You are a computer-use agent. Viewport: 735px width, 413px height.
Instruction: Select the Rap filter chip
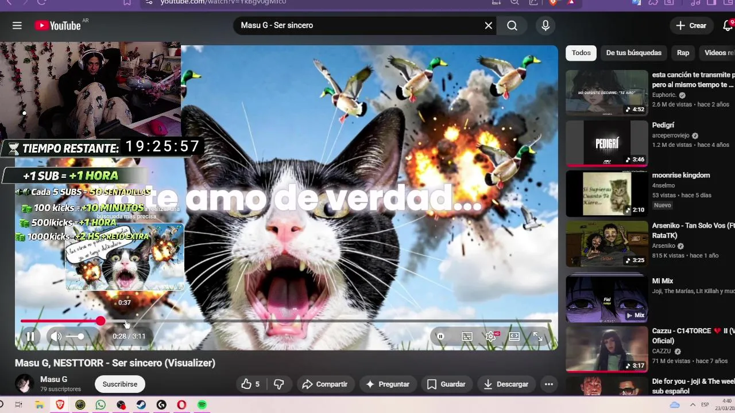click(x=683, y=53)
